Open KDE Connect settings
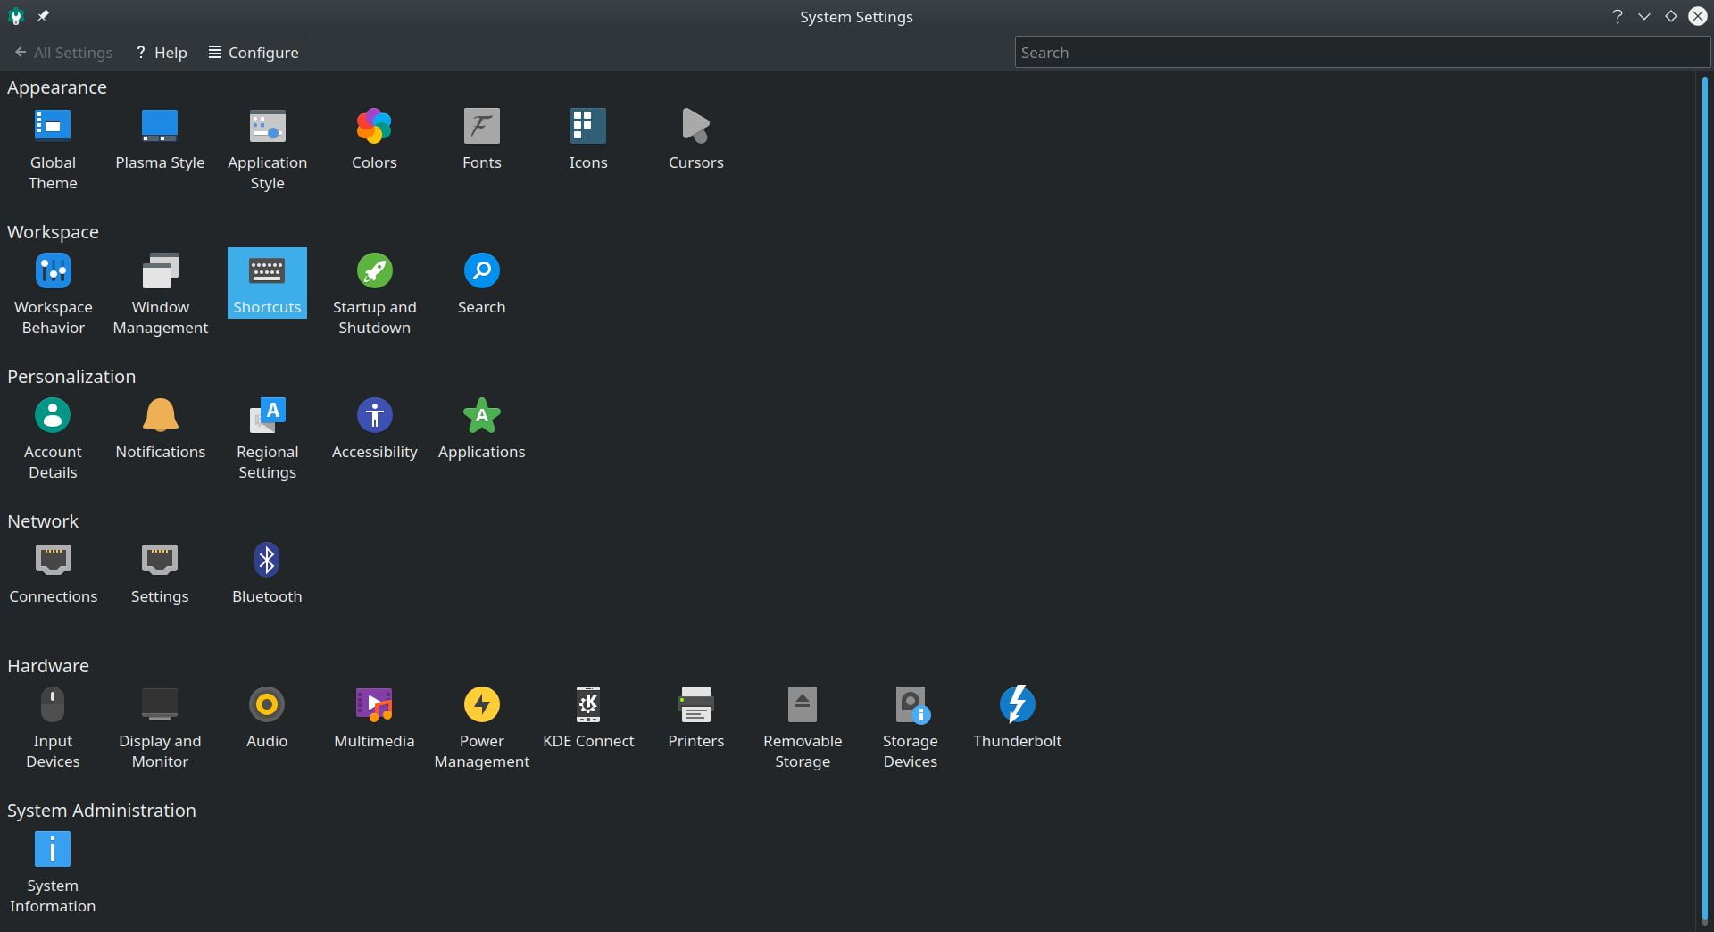1714x932 pixels. [588, 717]
